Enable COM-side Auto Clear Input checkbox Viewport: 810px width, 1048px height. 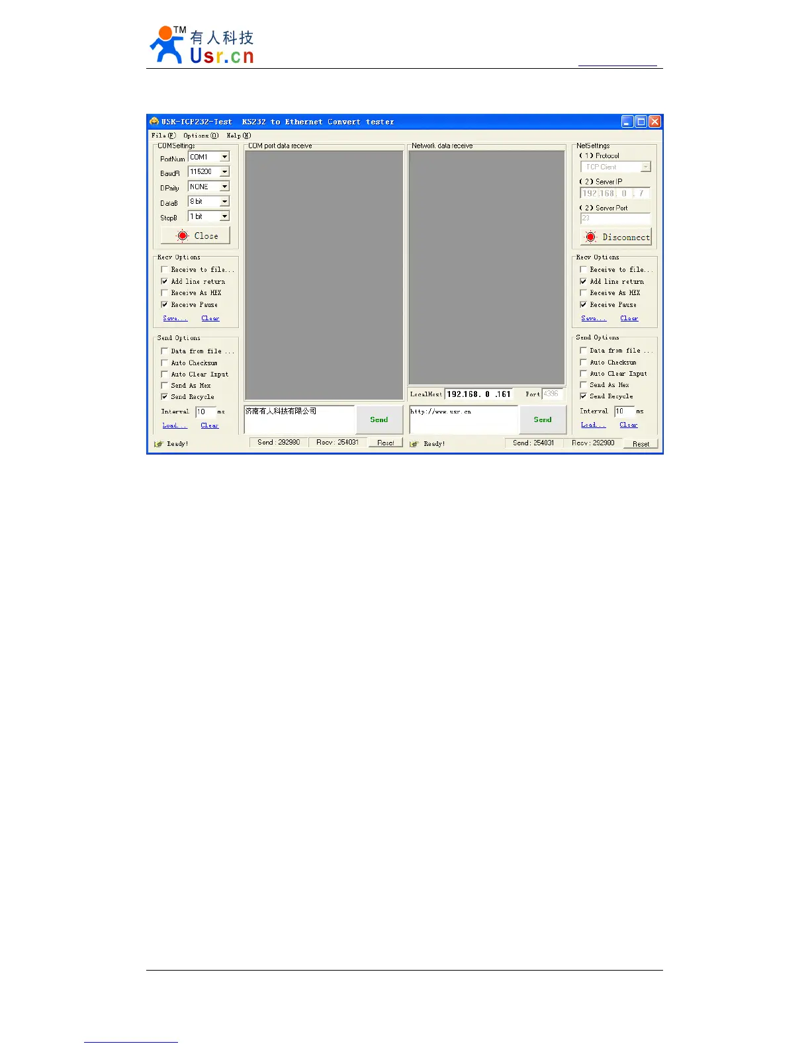164,374
